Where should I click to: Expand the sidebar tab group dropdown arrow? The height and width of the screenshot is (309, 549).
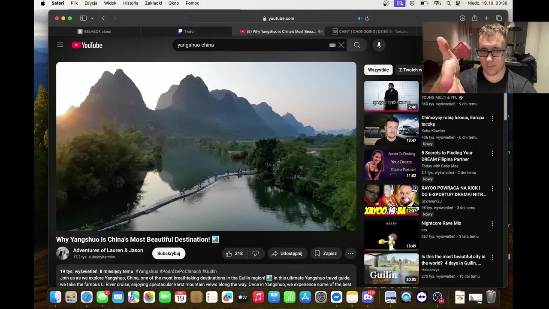[x=92, y=18]
